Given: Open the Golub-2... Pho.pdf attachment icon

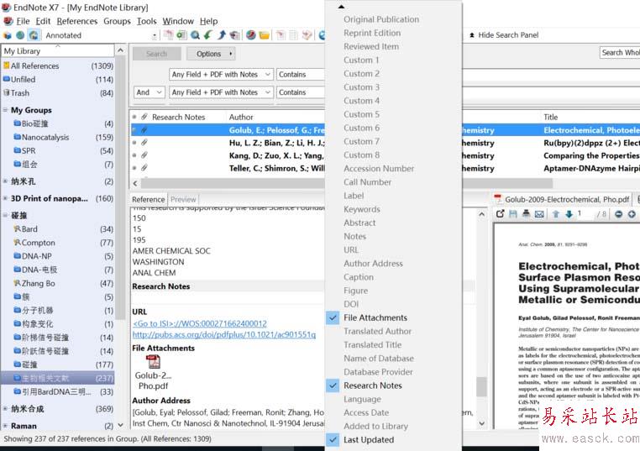Looking at the screenshot, I should click(x=153, y=362).
